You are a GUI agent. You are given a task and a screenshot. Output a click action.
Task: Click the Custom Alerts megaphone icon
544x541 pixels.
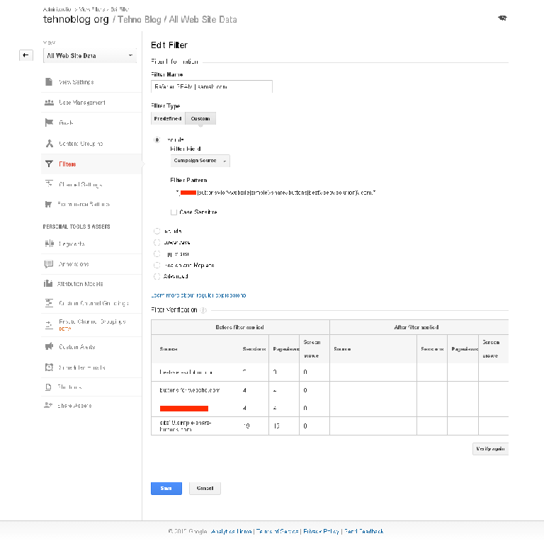pyautogui.click(x=49, y=347)
